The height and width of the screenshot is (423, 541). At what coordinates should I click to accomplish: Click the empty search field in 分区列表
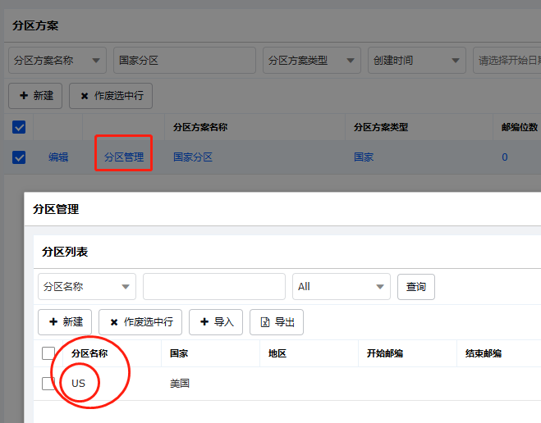coord(214,287)
